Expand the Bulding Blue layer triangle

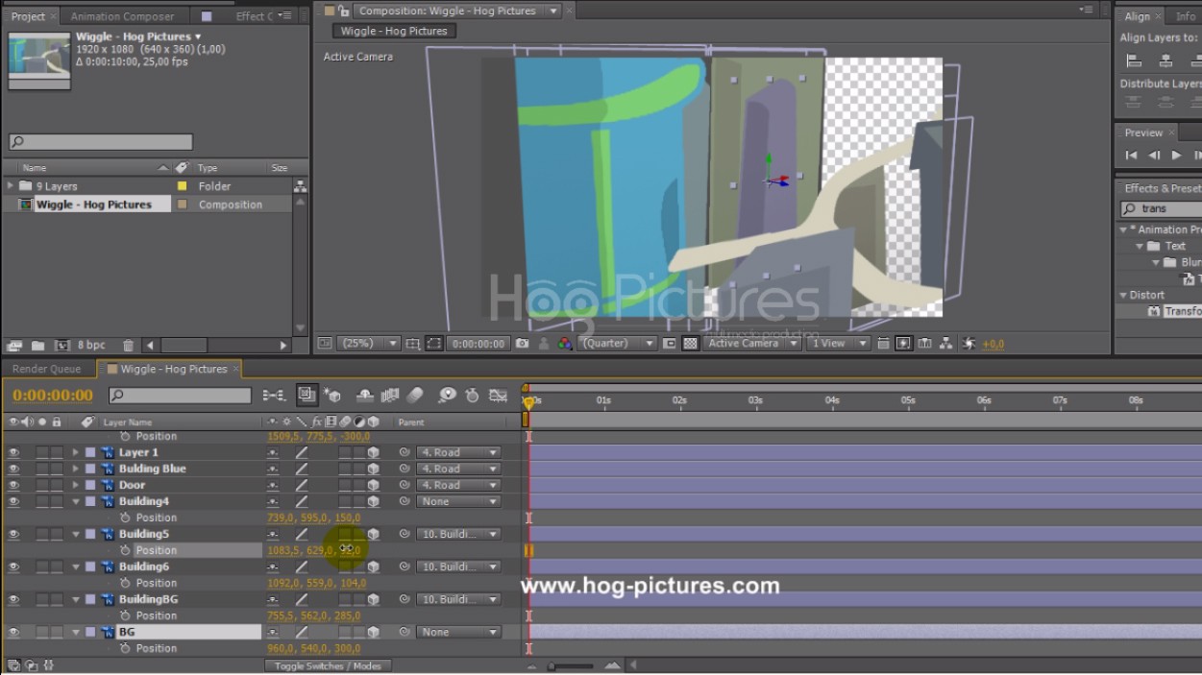(76, 469)
